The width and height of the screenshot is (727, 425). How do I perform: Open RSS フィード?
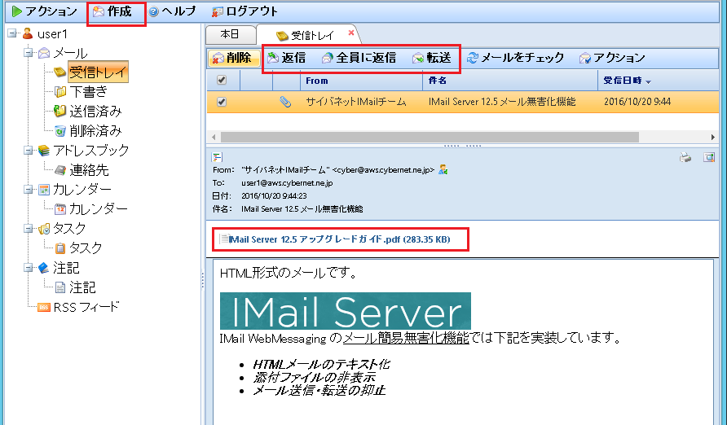86,307
